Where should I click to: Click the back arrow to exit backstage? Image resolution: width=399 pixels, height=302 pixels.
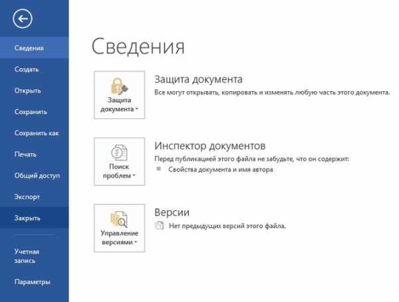click(24, 19)
